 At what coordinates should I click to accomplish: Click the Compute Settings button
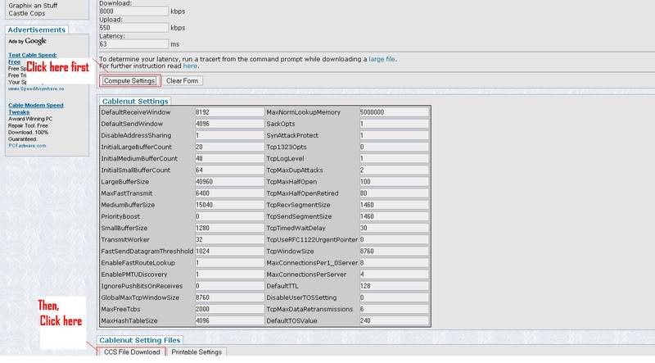pos(129,81)
